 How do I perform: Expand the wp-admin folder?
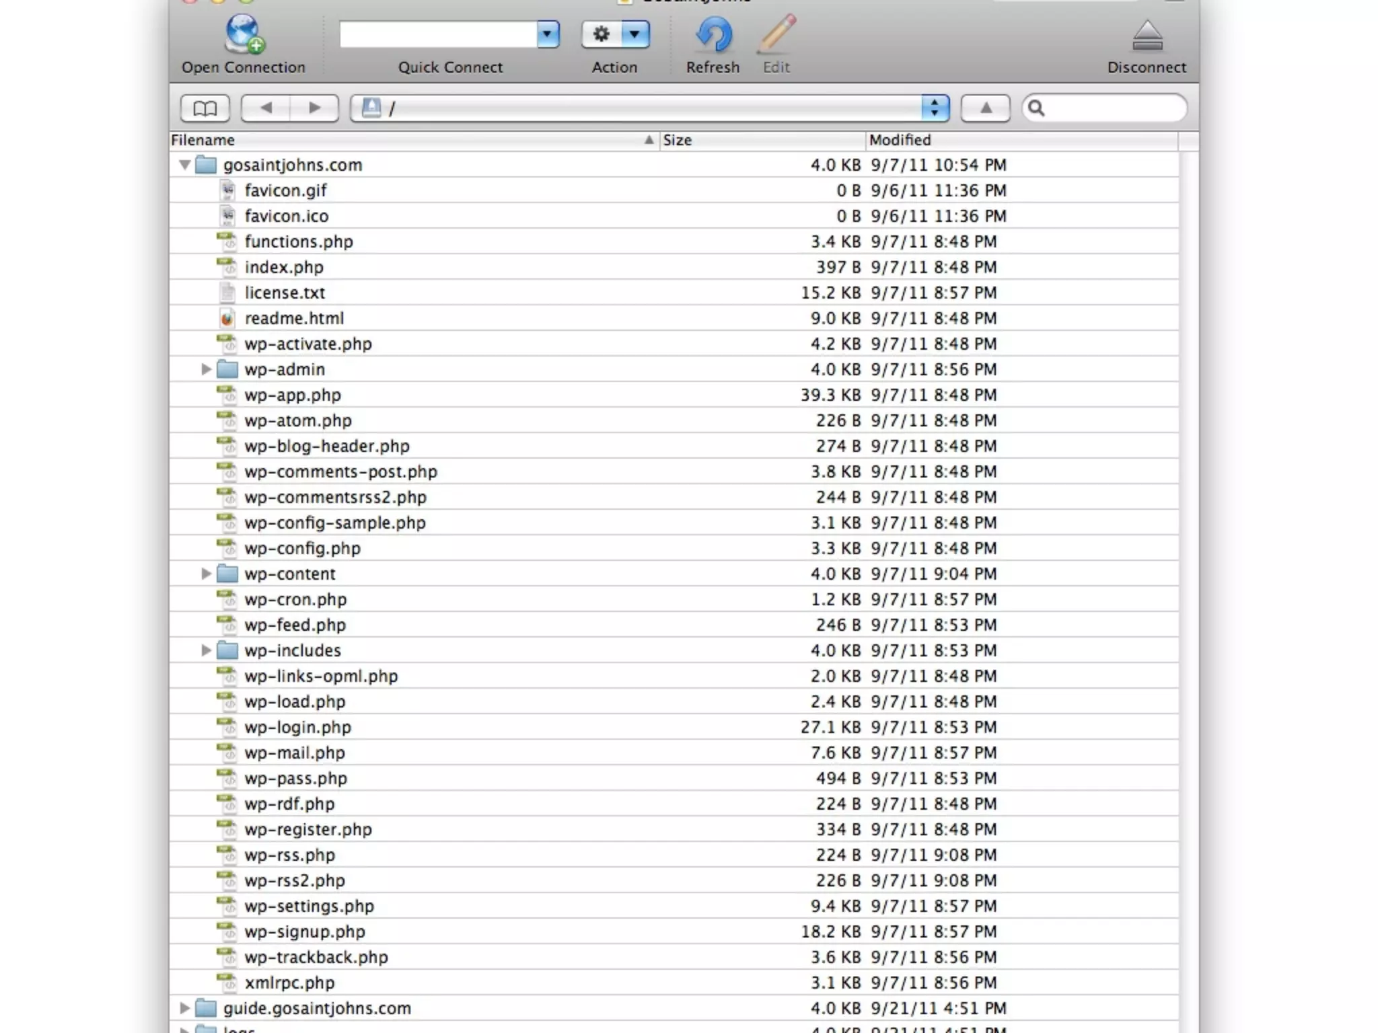click(x=206, y=369)
